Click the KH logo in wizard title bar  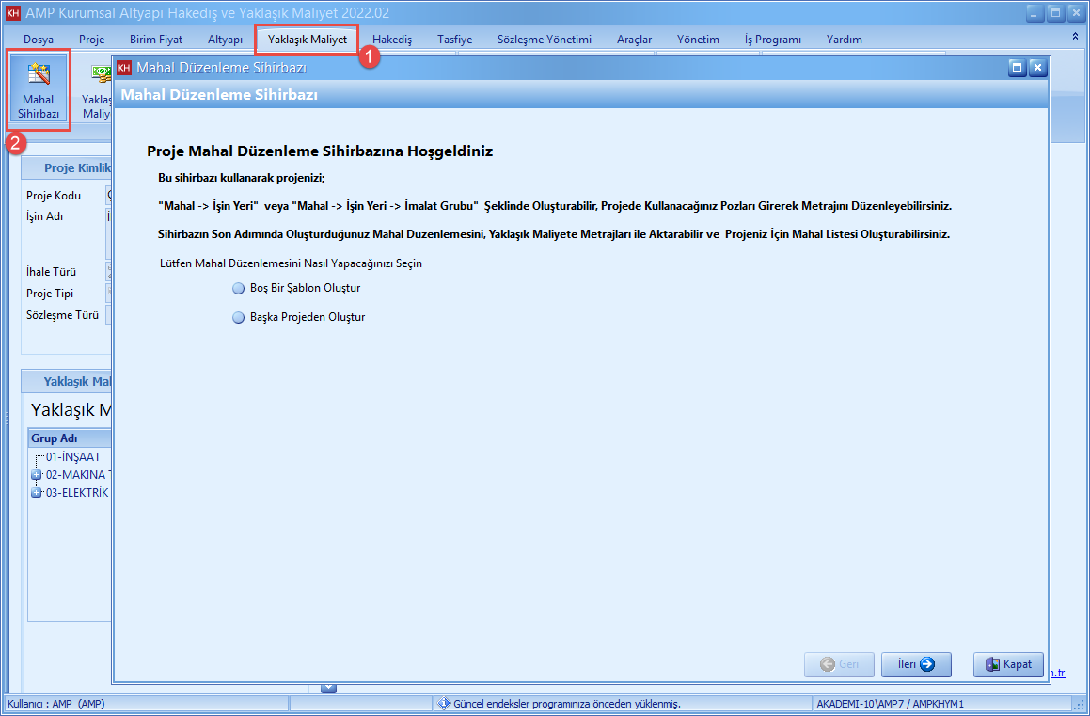[123, 68]
